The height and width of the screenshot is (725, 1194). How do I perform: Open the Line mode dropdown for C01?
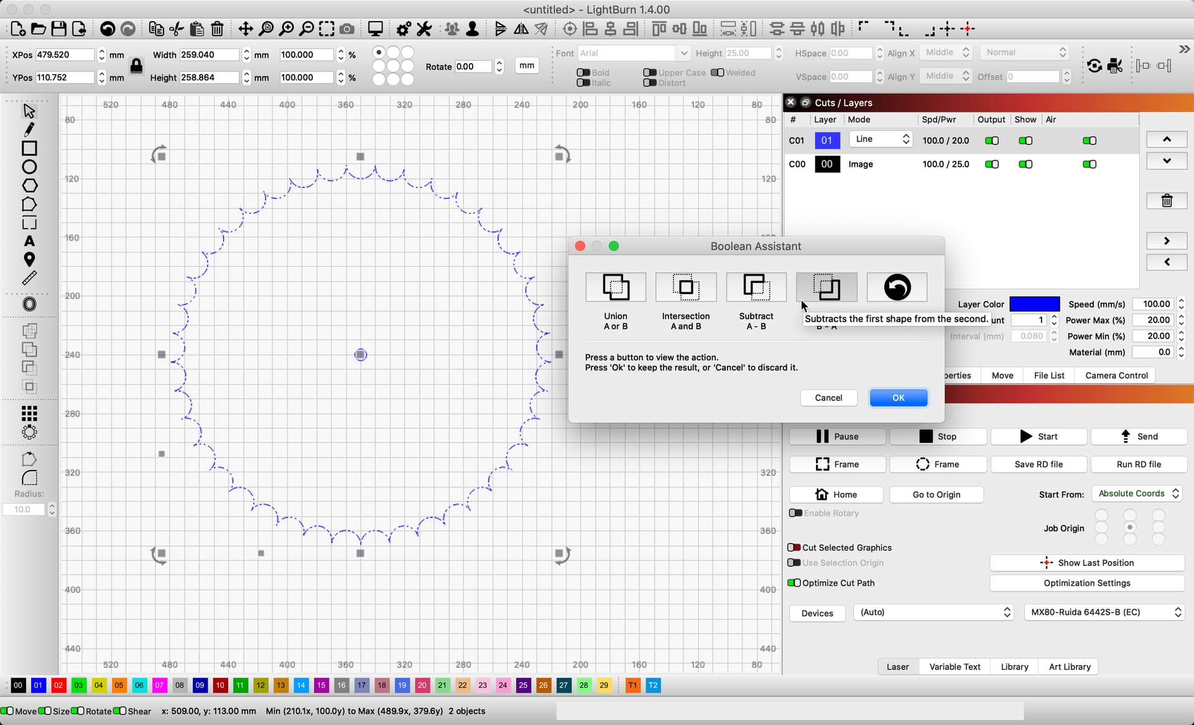881,139
